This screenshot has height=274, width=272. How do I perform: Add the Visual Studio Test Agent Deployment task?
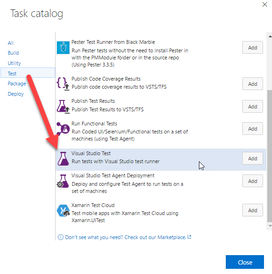(x=252, y=181)
